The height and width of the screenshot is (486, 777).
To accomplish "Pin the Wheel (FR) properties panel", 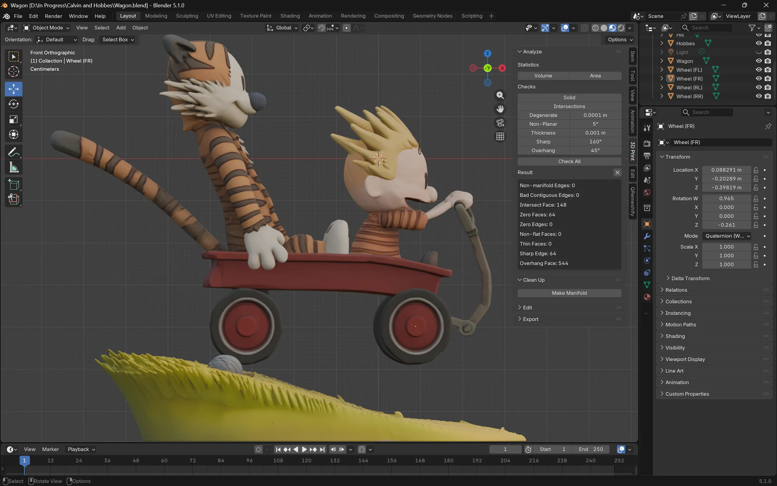I will 768,126.
